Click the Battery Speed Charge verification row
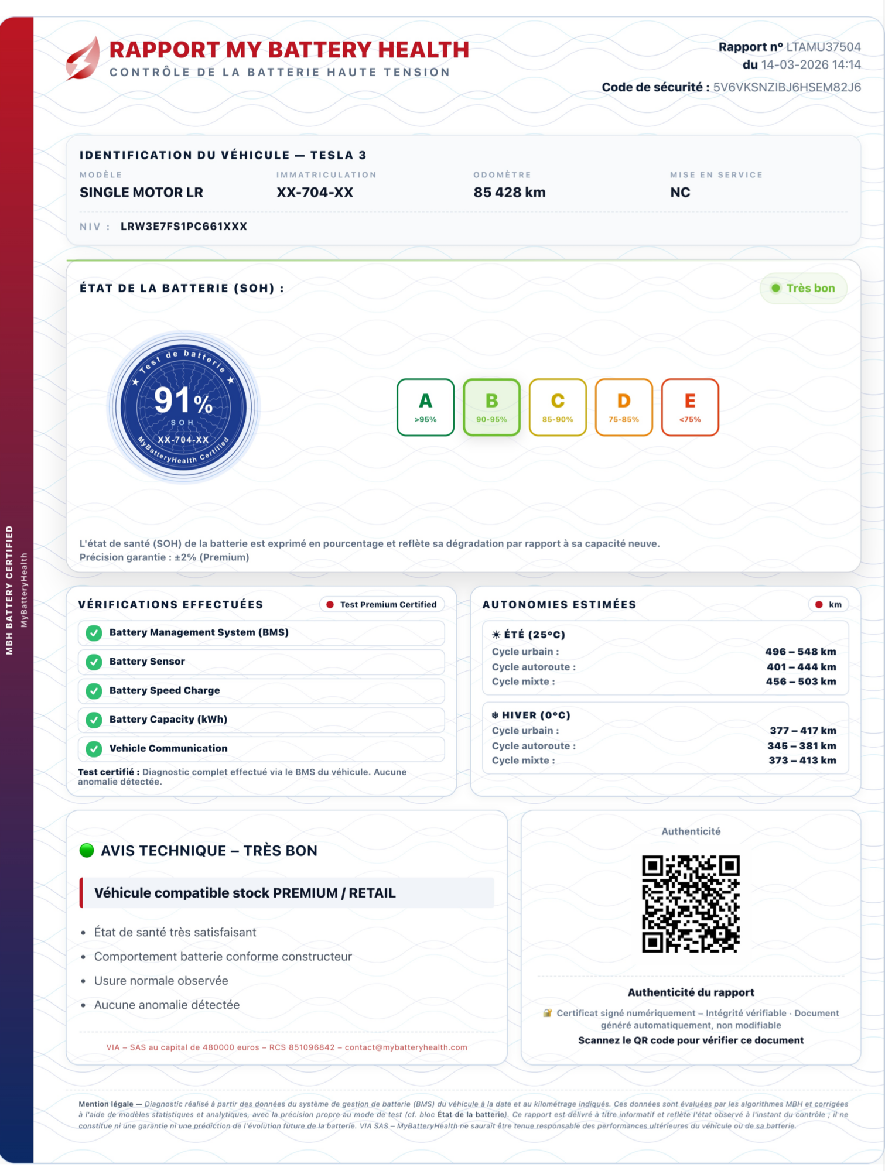This screenshot has width=885, height=1171. (x=261, y=691)
